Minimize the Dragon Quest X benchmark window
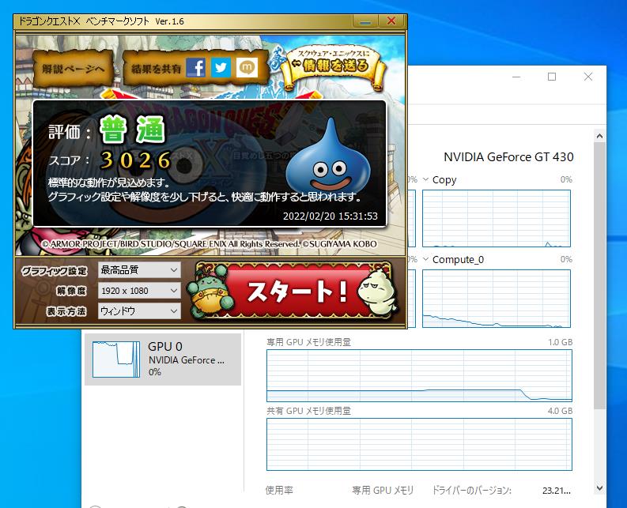627x508 pixels. (x=365, y=21)
